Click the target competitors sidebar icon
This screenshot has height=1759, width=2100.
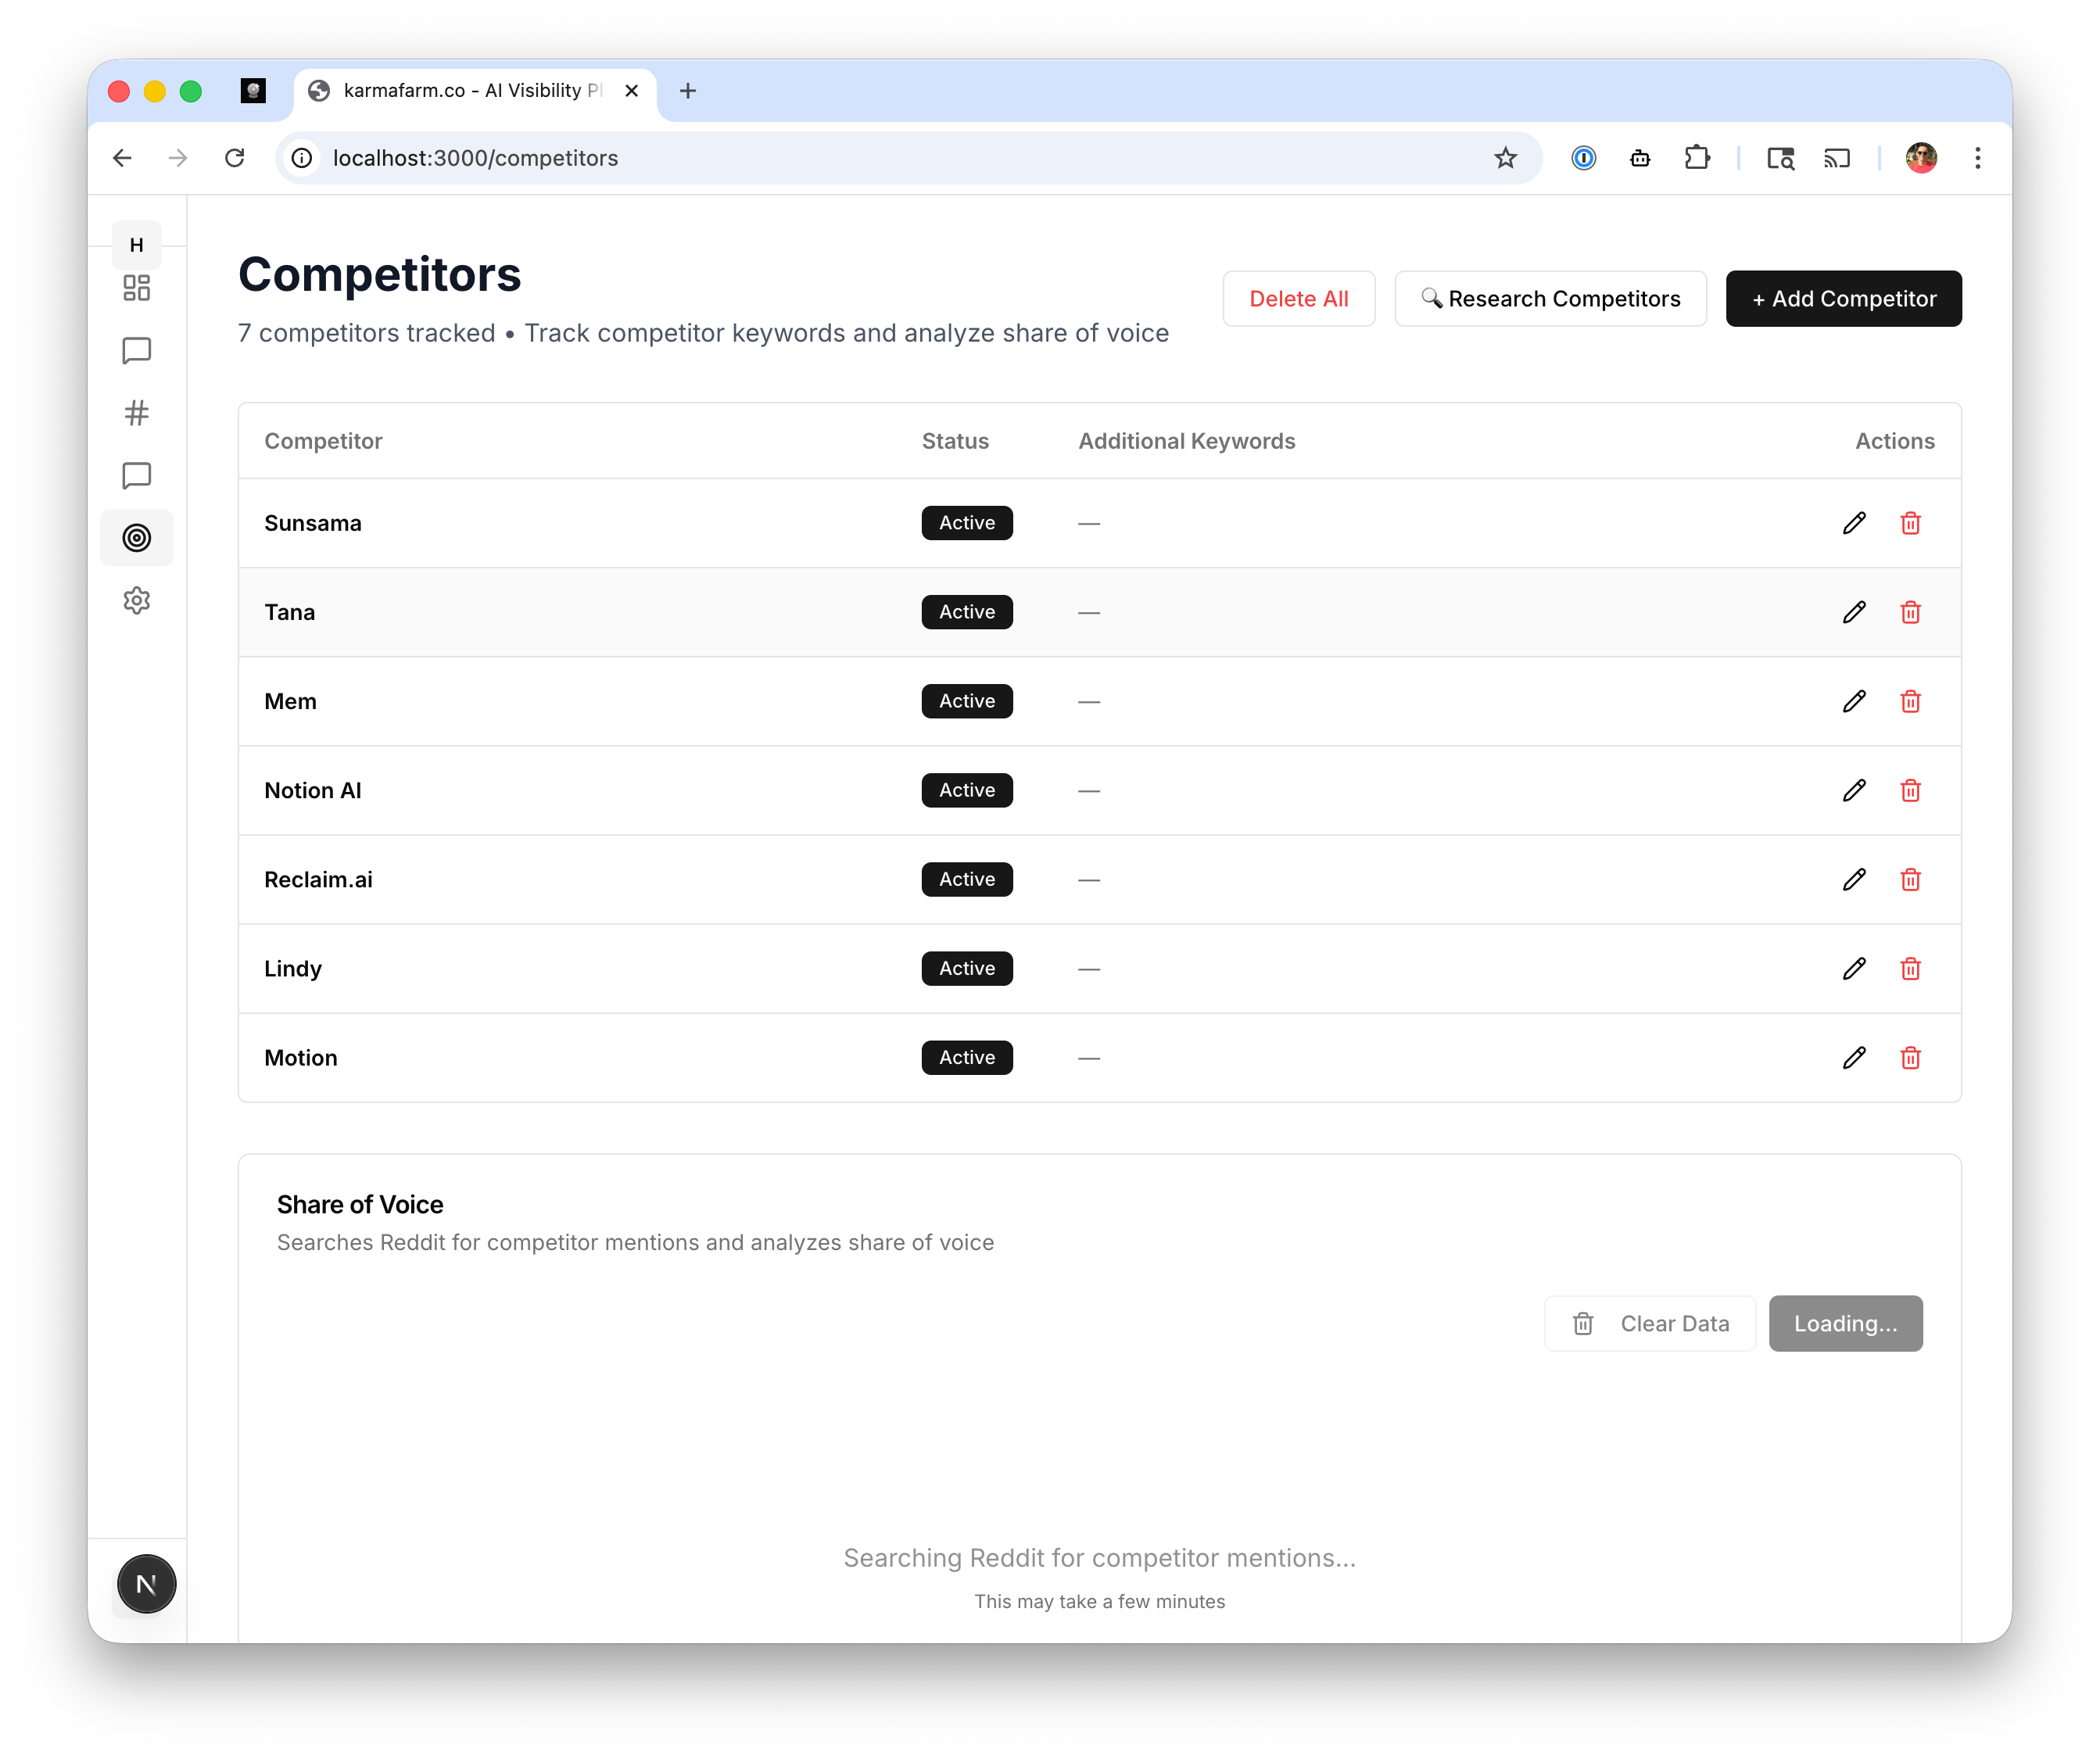(x=136, y=538)
